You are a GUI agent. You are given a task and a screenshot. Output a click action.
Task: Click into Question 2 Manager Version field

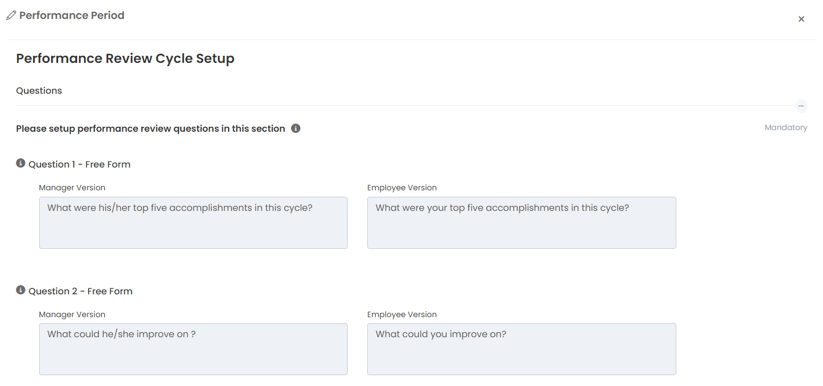pyautogui.click(x=193, y=349)
